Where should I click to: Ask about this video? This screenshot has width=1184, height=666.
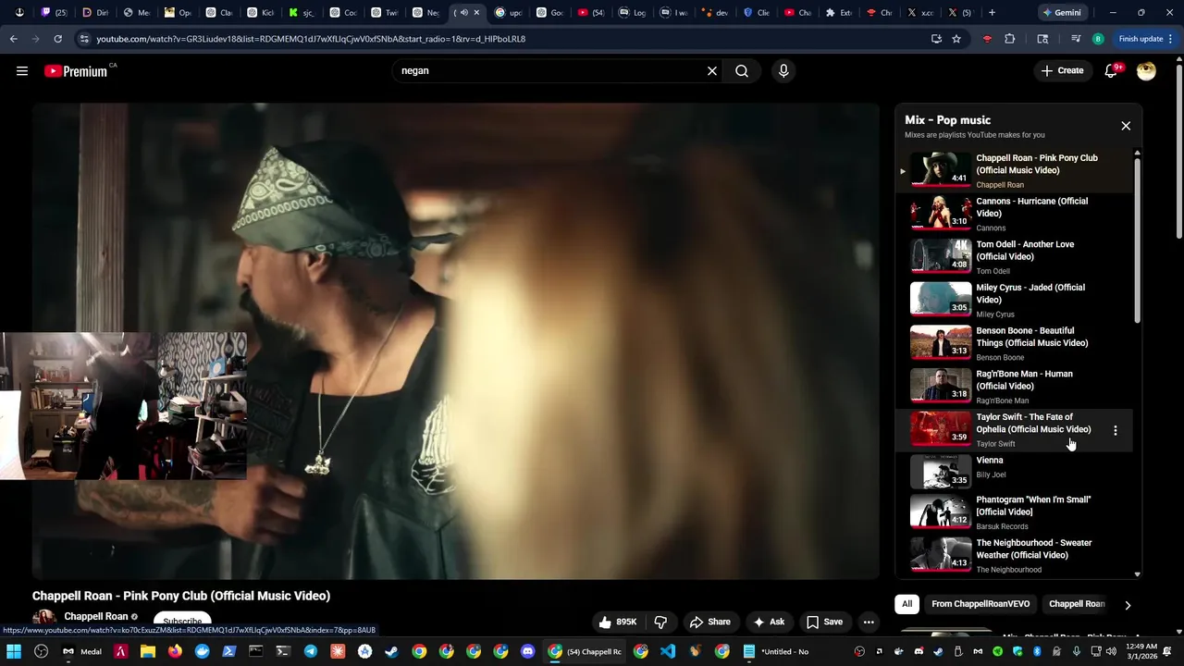click(769, 622)
